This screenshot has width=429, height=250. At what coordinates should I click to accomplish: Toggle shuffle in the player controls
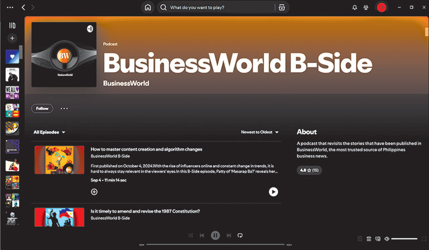point(191,235)
